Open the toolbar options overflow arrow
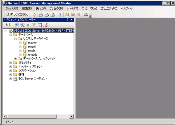 [91, 16]
